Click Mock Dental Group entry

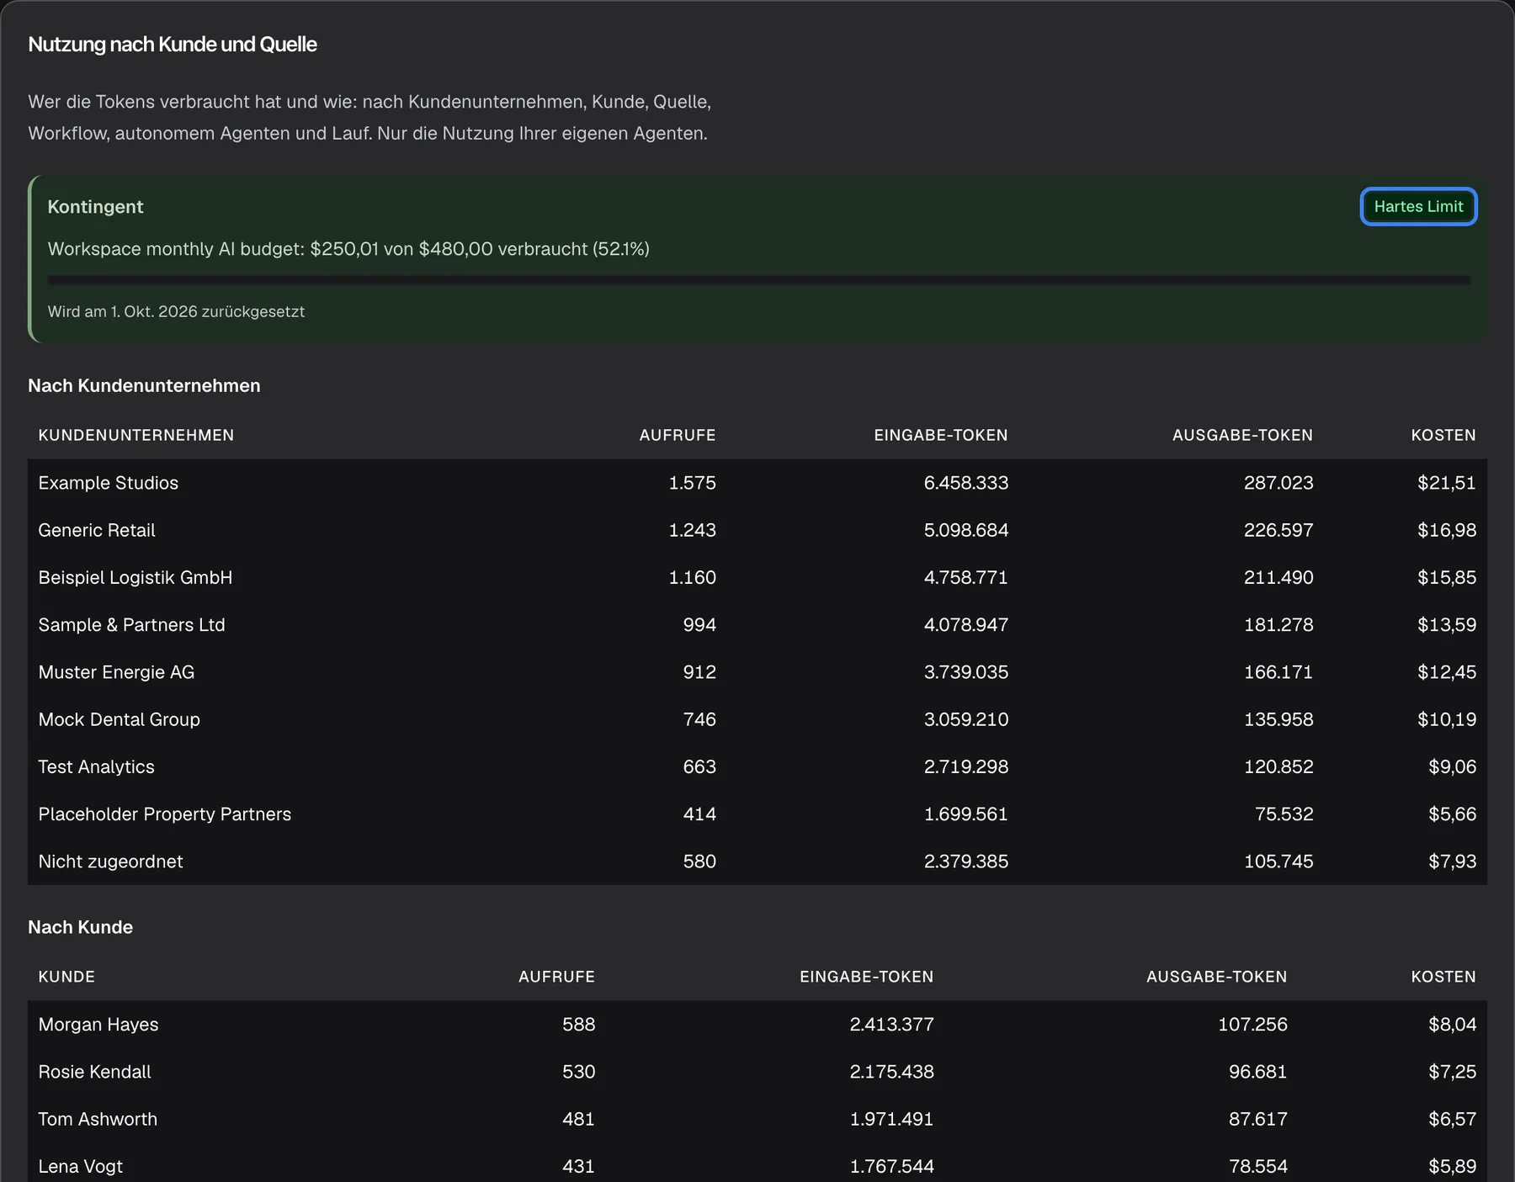(757, 719)
